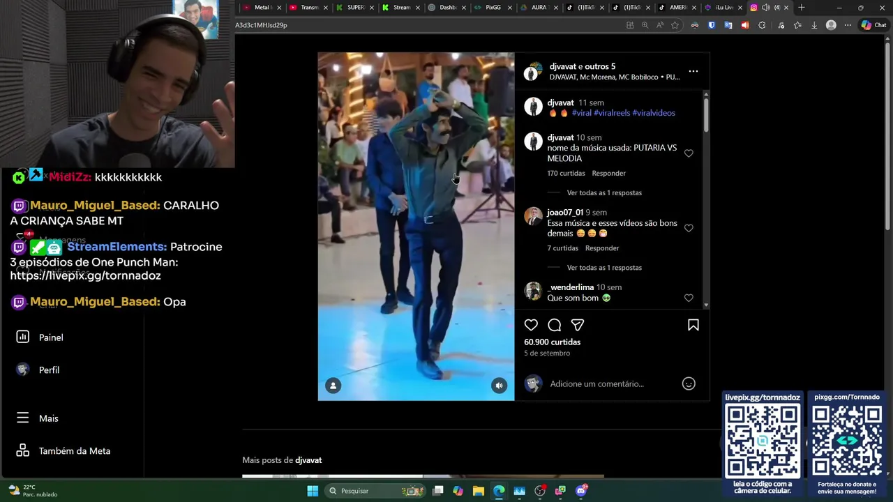Like _wenderlima's 'Que som bom' comment
The height and width of the screenshot is (502, 893).
point(689,298)
